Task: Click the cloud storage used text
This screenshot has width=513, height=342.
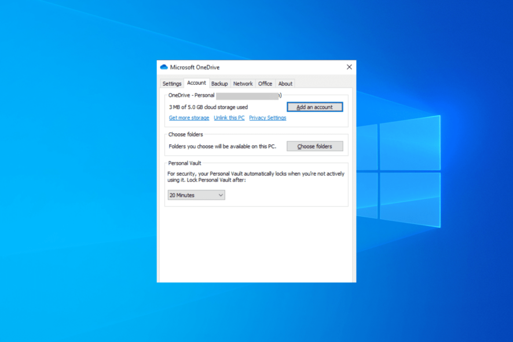Action: pyautogui.click(x=208, y=107)
